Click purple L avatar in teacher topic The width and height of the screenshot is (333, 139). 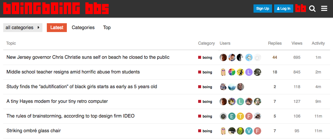click(249, 72)
